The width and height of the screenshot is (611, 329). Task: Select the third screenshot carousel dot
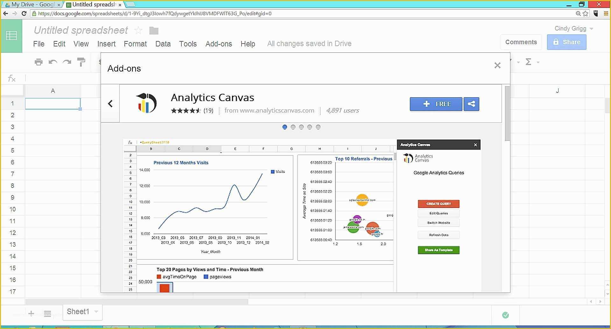[301, 127]
